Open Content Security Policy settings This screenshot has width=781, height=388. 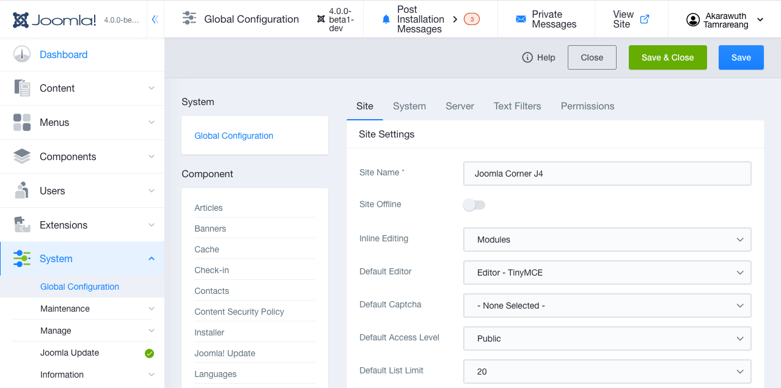click(240, 312)
